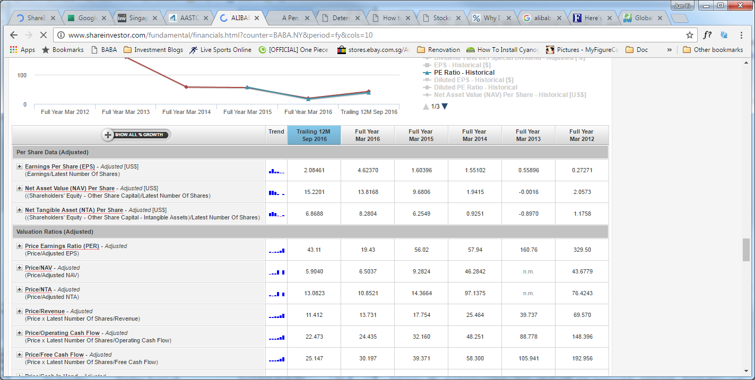Show hidden bookmarks with the chevron

(670, 50)
